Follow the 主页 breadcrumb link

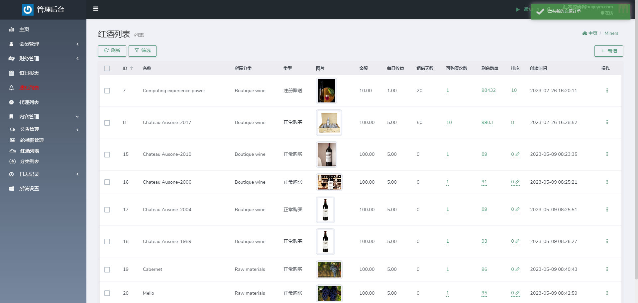pyautogui.click(x=592, y=33)
